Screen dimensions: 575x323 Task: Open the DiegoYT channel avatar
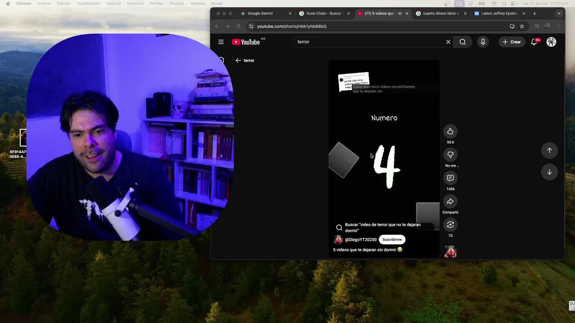(x=338, y=240)
